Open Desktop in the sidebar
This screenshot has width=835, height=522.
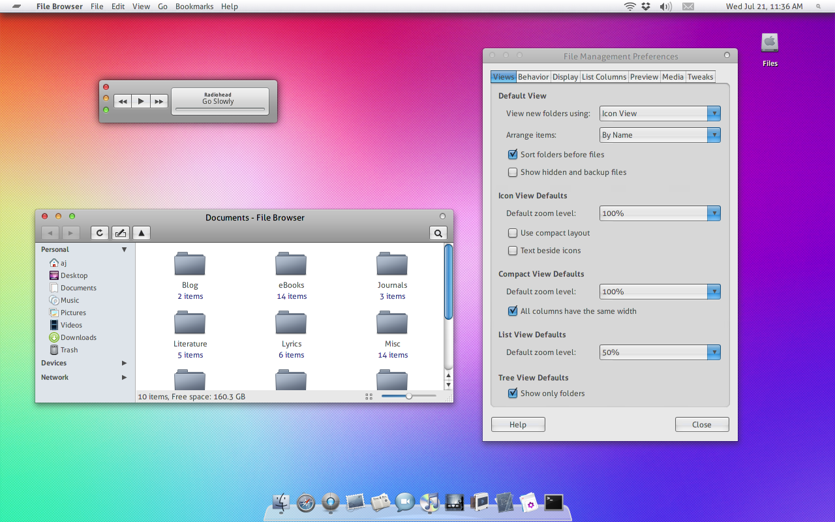click(x=68, y=275)
